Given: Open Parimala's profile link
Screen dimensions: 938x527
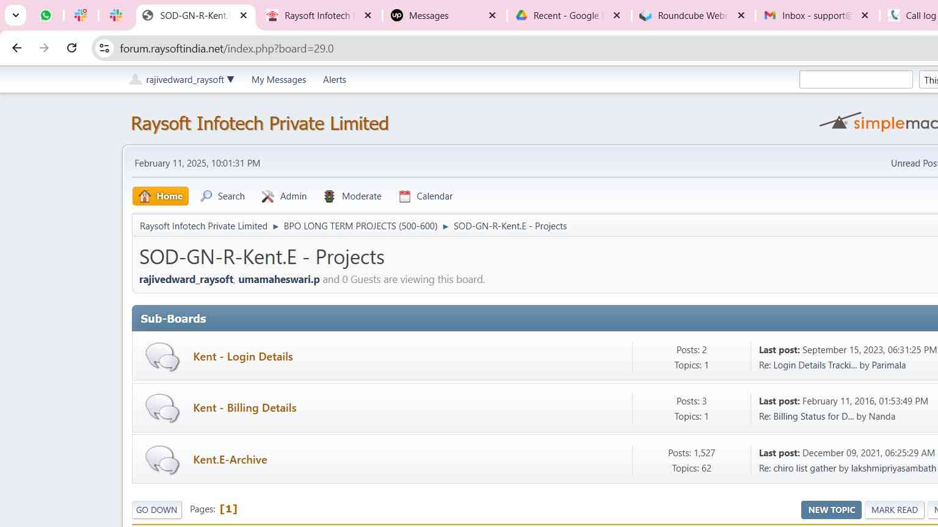Looking at the screenshot, I should pyautogui.click(x=889, y=365).
